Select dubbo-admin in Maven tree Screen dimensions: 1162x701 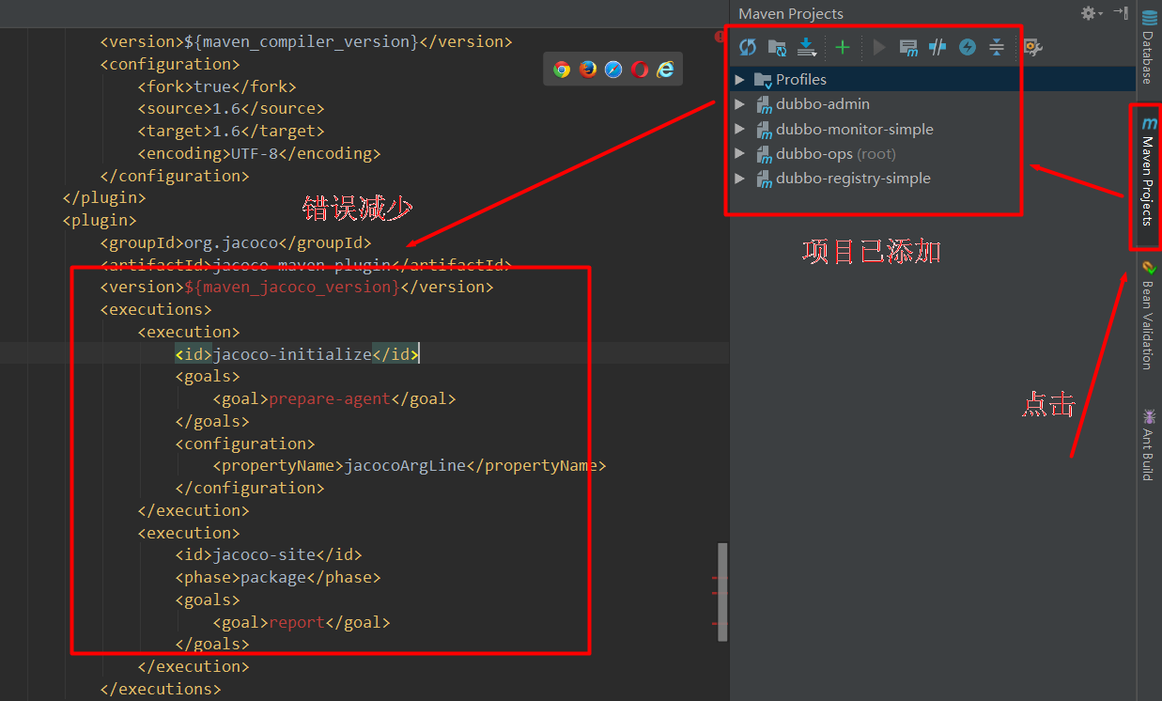click(933, 104)
